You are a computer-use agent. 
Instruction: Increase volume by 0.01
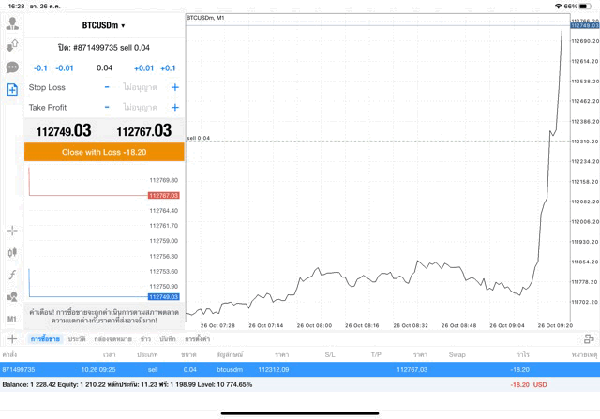(x=143, y=68)
